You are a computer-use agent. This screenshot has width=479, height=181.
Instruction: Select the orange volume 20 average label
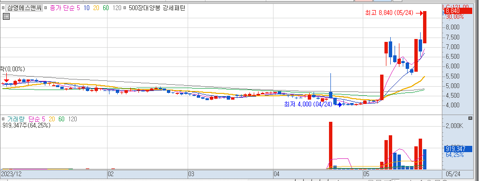pos(52,119)
